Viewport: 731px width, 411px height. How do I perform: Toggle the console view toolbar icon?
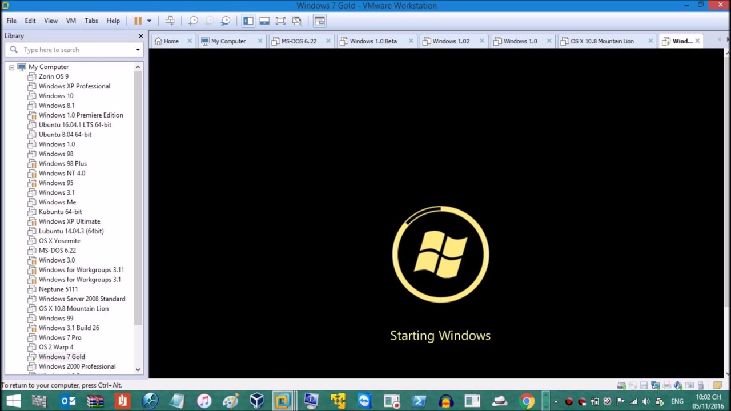coord(320,21)
